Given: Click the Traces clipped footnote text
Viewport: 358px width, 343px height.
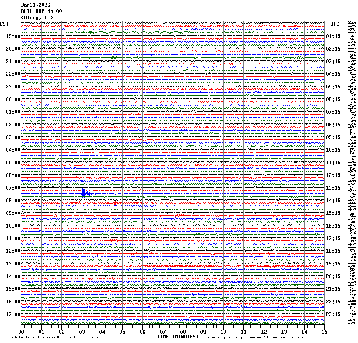Looking at the screenshot, I should pos(255,337).
